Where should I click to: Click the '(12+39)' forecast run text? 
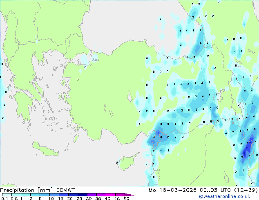[x=246, y=190]
